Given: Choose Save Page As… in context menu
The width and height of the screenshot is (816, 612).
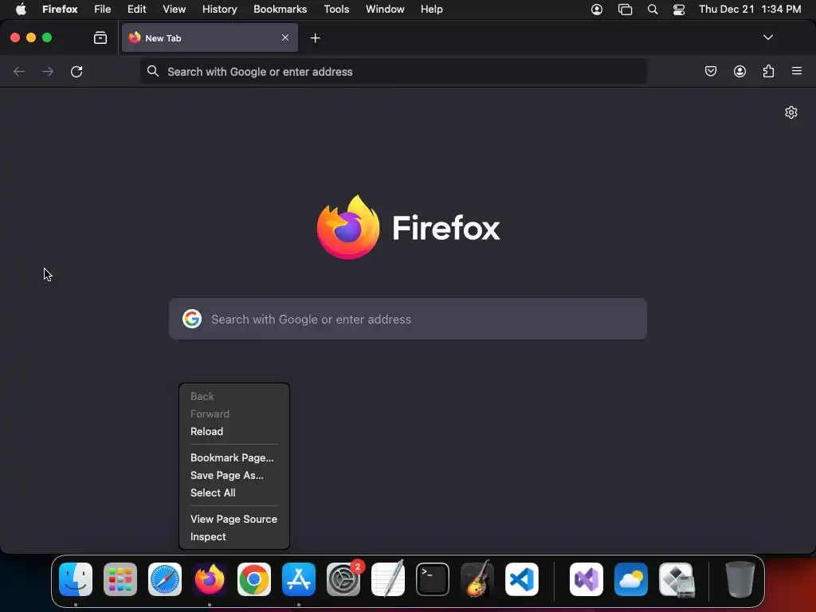Looking at the screenshot, I should tap(226, 475).
